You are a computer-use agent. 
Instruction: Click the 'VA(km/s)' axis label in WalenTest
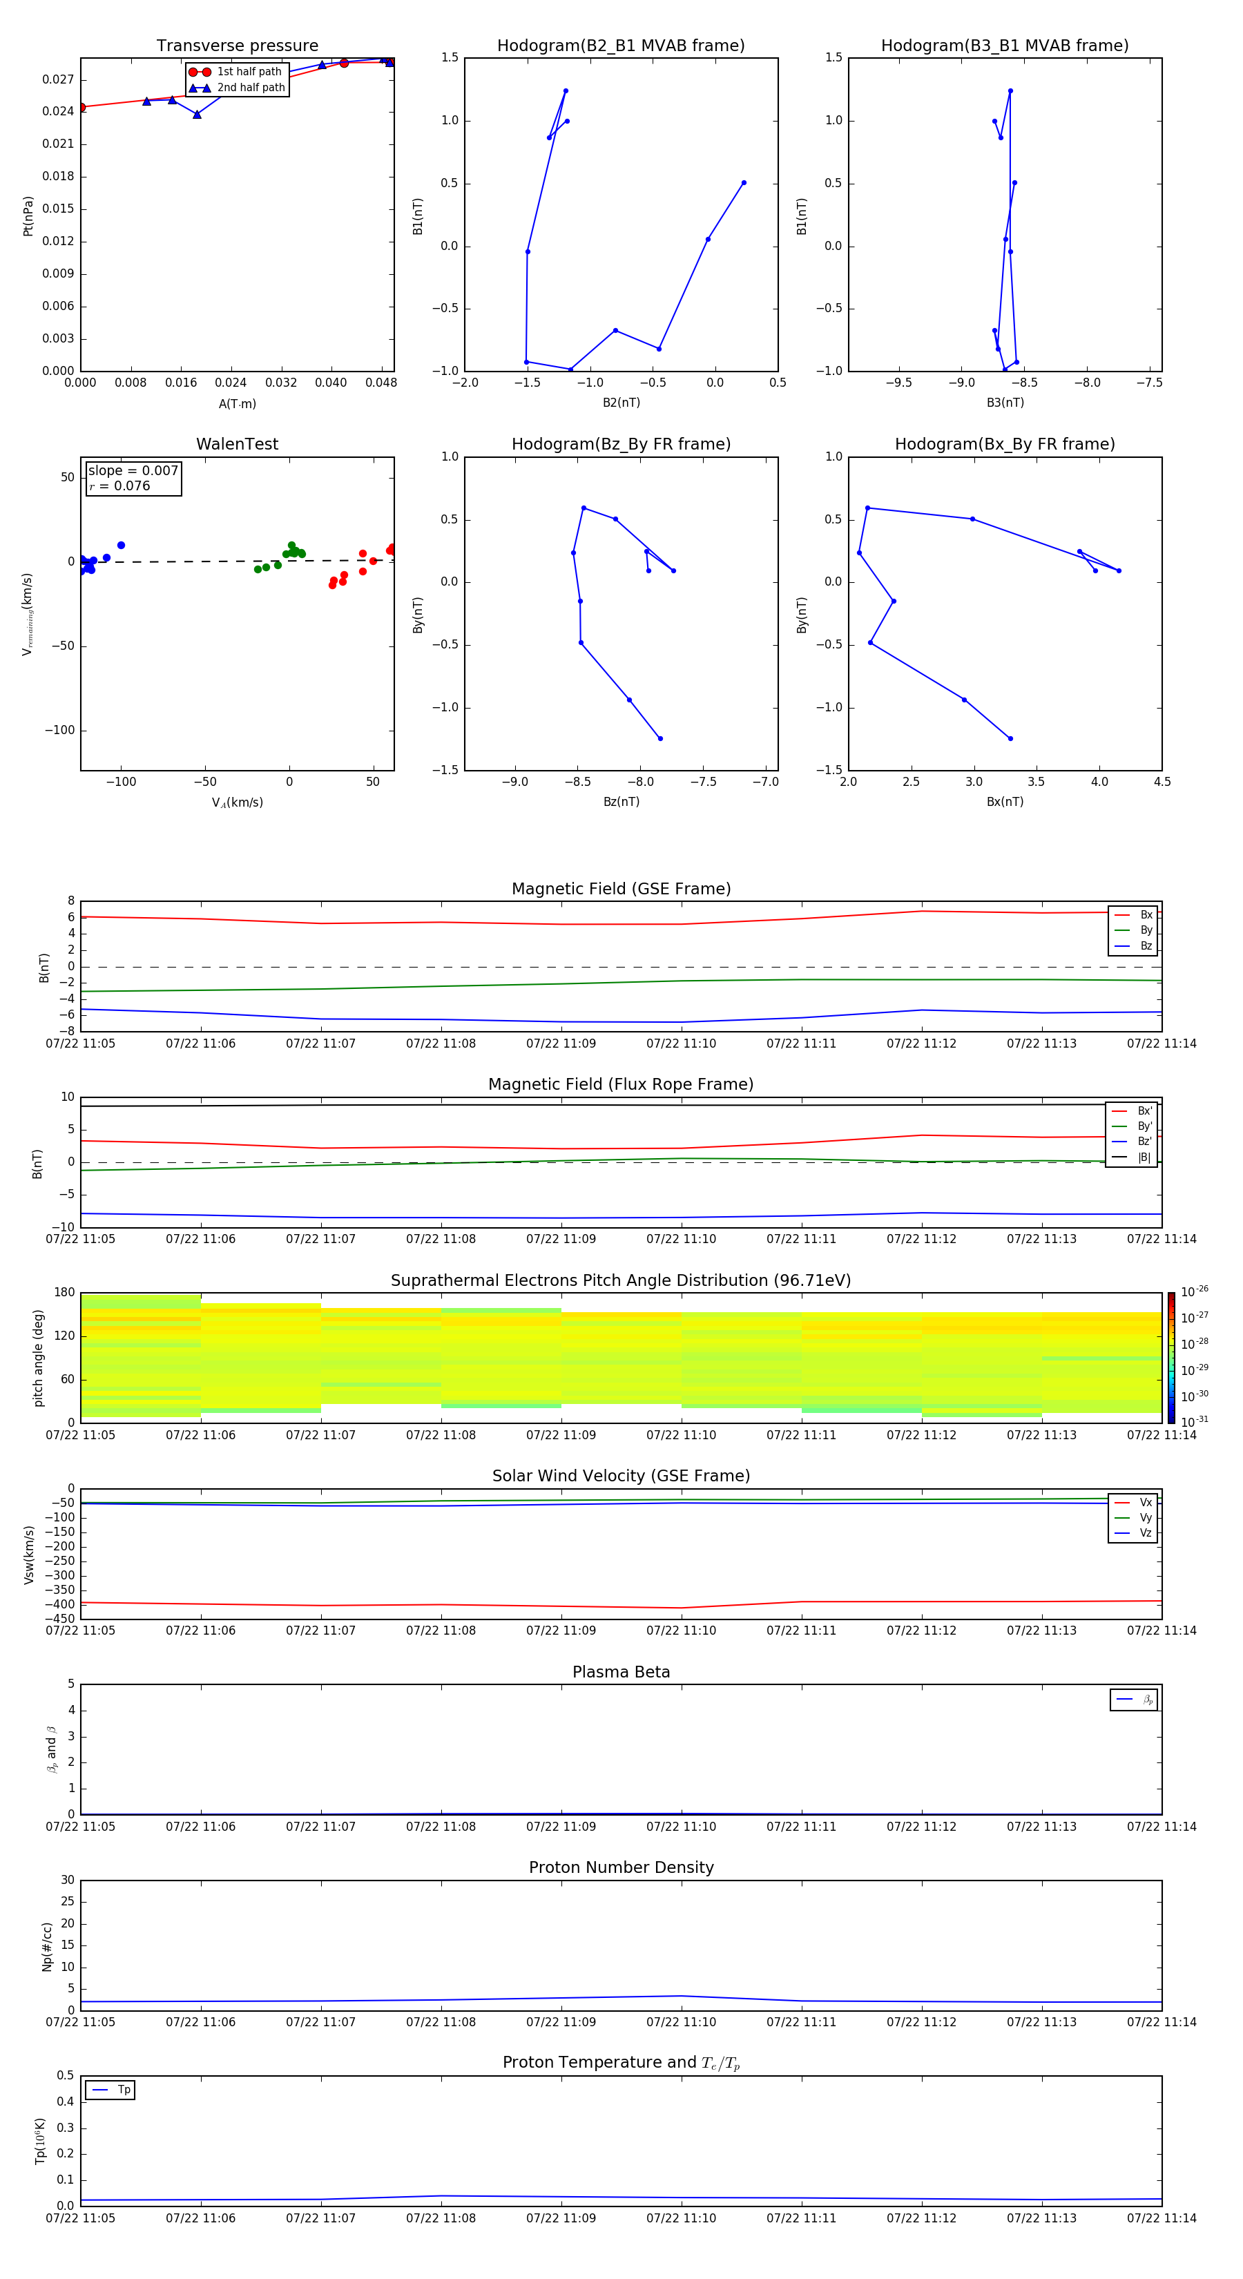coord(237,802)
